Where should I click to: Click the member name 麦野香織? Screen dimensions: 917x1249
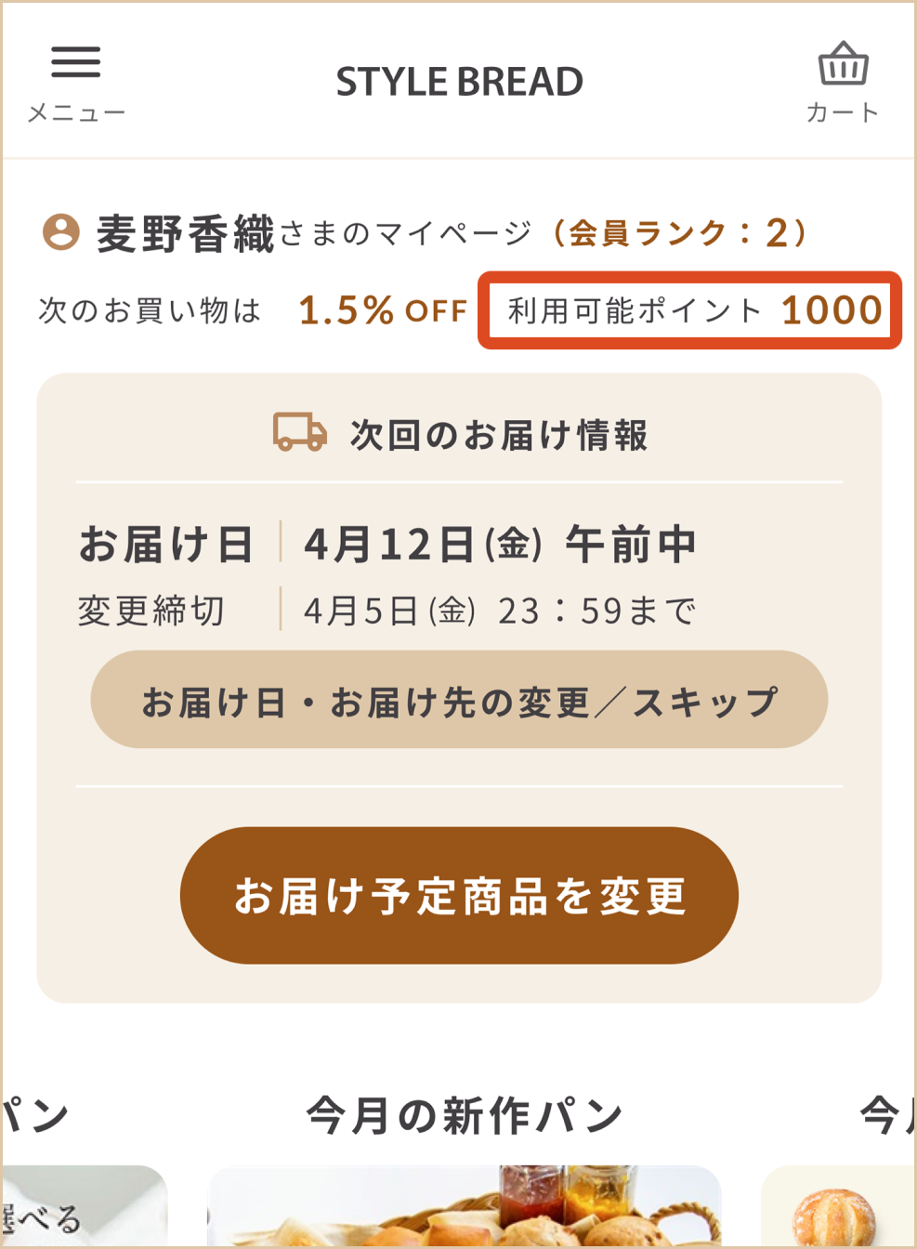[x=186, y=232]
